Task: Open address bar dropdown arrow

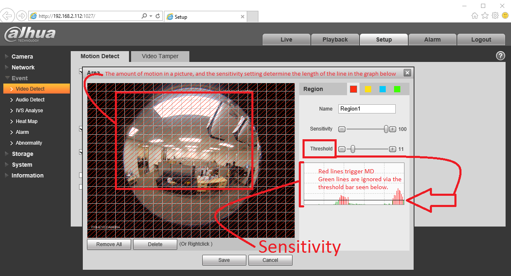Action: pos(151,16)
